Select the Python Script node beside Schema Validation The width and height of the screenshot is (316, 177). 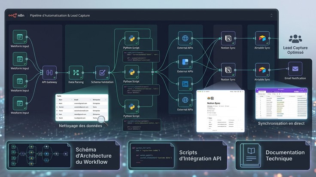(x=132, y=72)
